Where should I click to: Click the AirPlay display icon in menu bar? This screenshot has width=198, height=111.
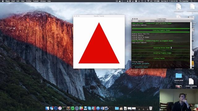click(133, 1)
